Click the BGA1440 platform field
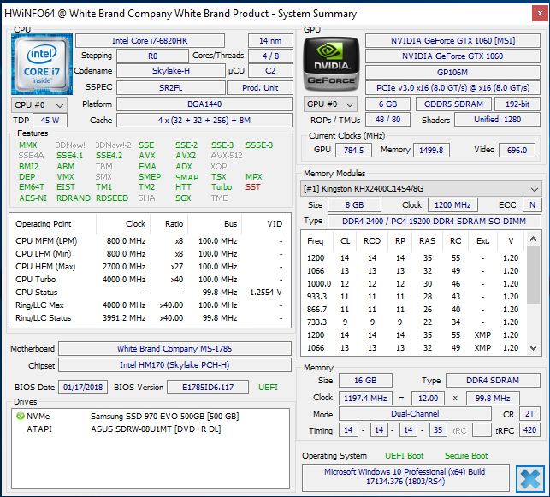This screenshot has height=497, width=550. tap(204, 104)
